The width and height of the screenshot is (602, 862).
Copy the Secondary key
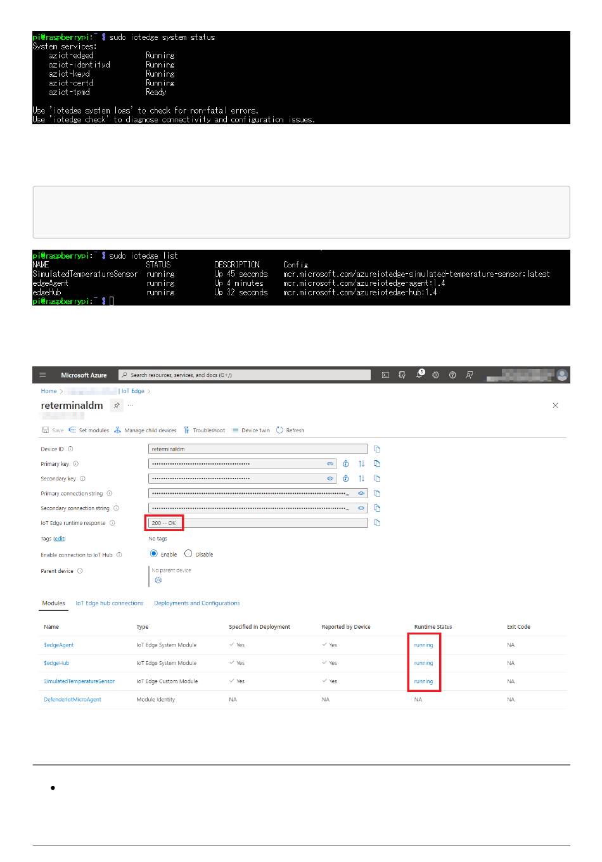(377, 479)
